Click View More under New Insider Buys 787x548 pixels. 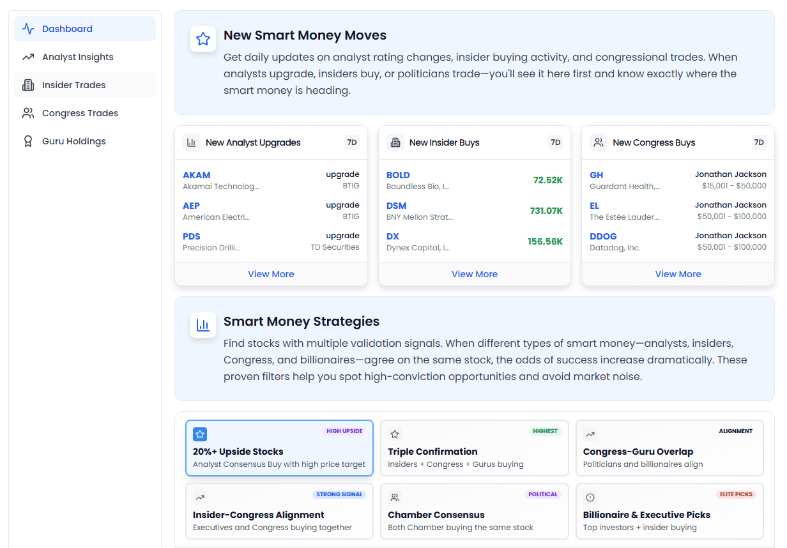coord(475,274)
